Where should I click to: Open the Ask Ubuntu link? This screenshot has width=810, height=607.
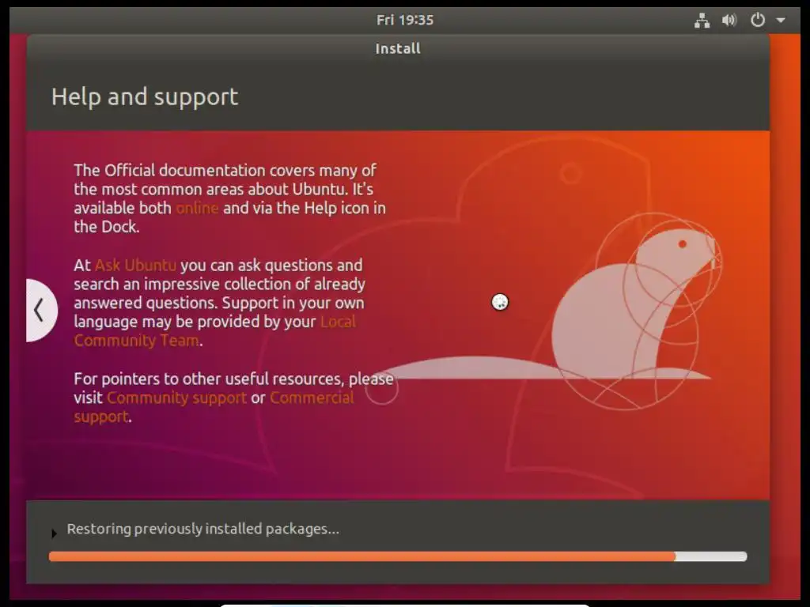point(135,266)
